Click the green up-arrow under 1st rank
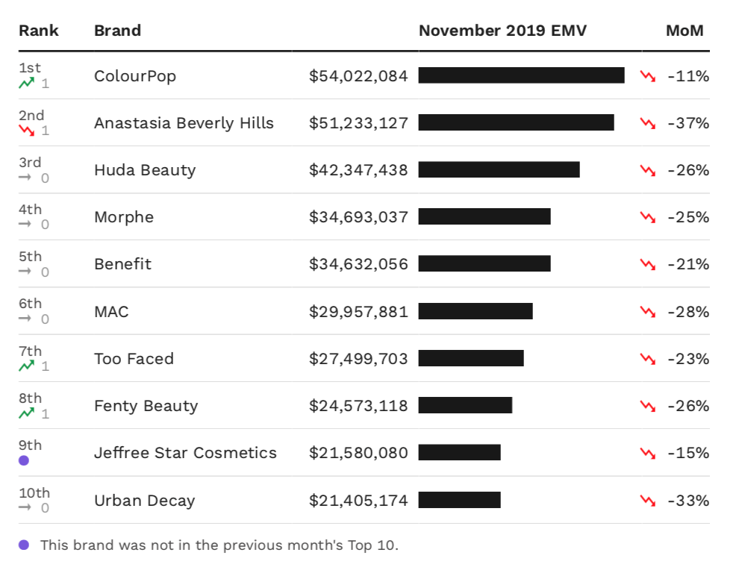The image size is (736, 567). pyautogui.click(x=27, y=84)
